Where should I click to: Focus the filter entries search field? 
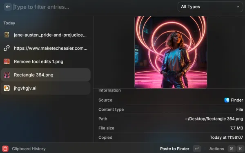click(x=94, y=7)
